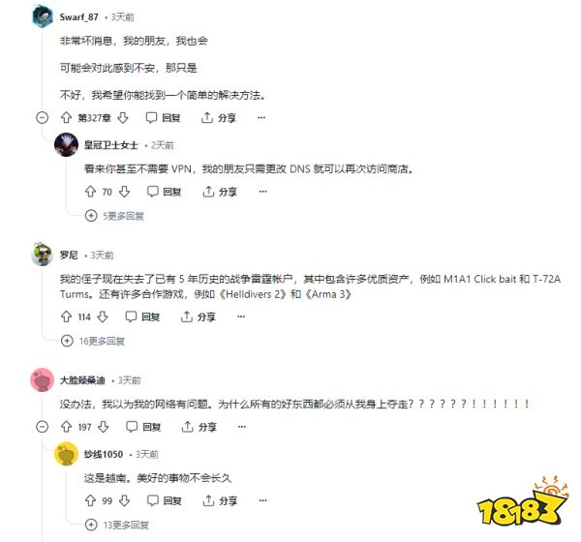Open more options for Swarf_87's comment

[x=261, y=118]
